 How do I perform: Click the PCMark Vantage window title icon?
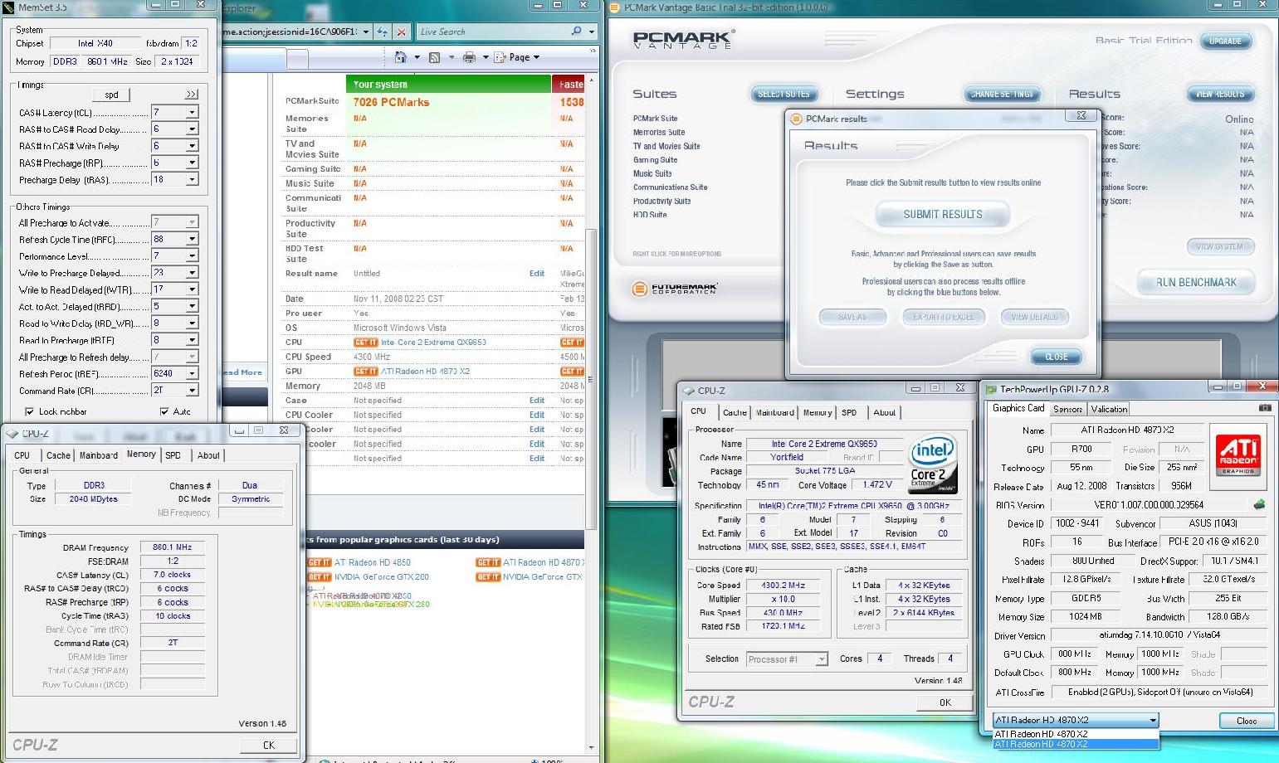coord(616,7)
